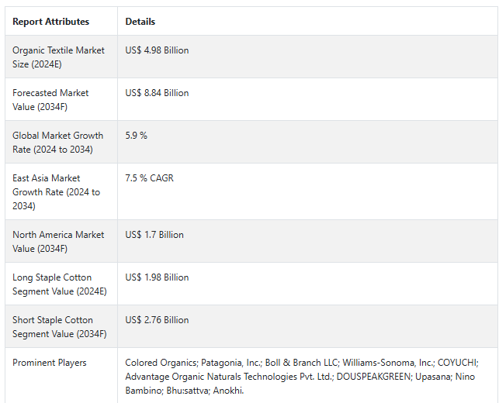The image size is (499, 403).
Task: Select Long Staple Cotton Segment Value cell
Action: (x=60, y=284)
